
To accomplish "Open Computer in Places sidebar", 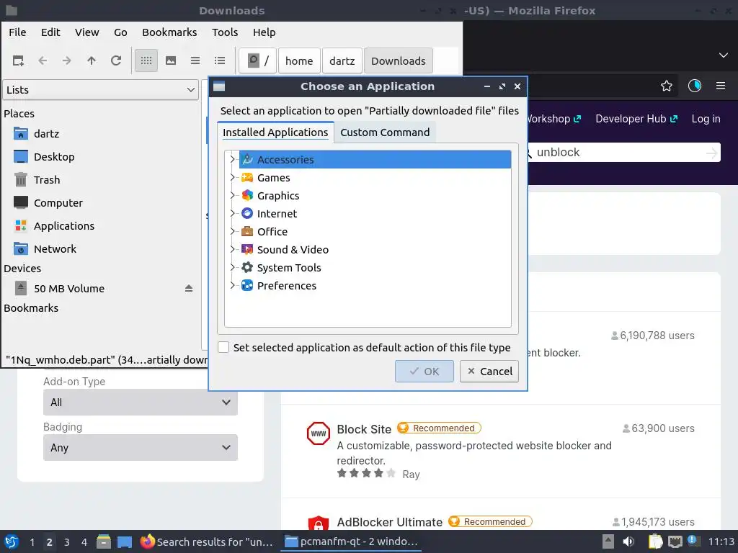I will pyautogui.click(x=58, y=202).
